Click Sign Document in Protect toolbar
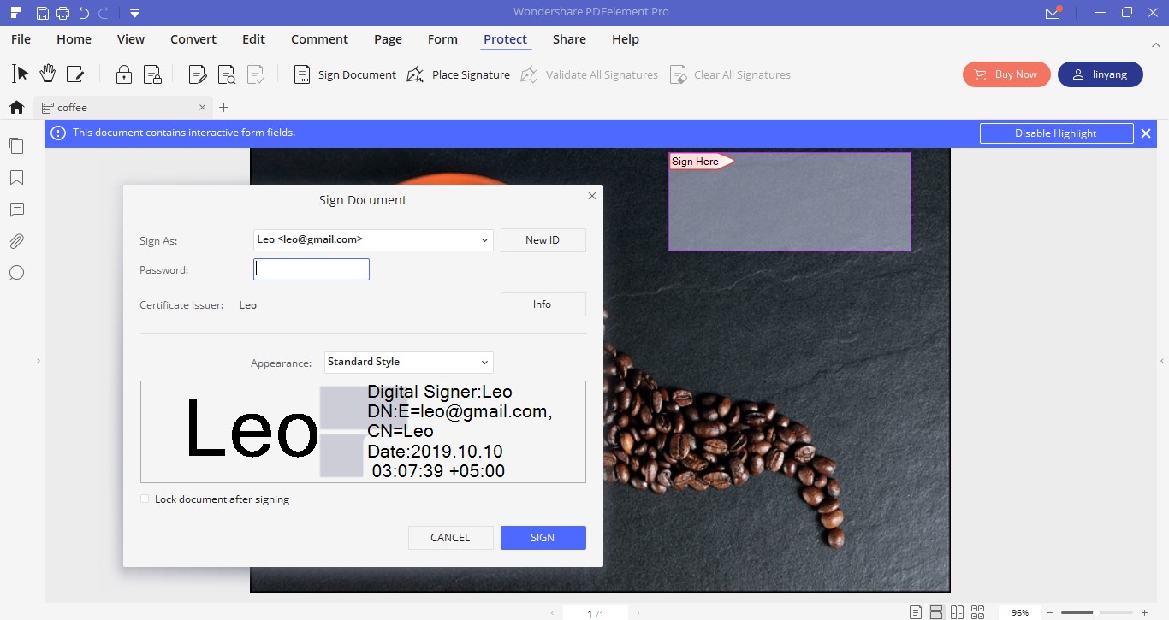 click(x=345, y=74)
